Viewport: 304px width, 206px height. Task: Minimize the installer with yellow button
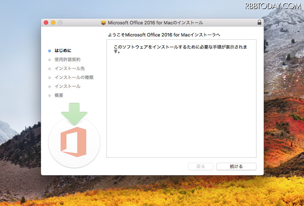[x=53, y=23]
